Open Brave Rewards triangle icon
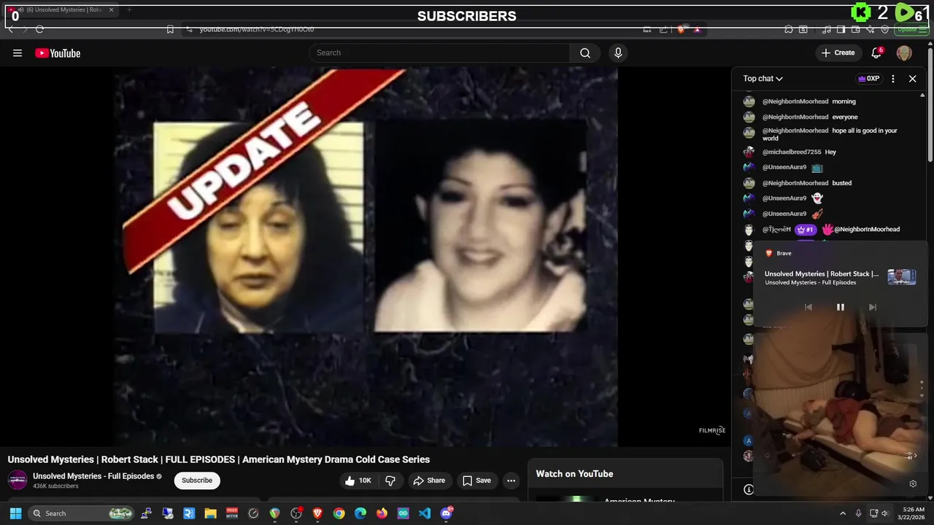This screenshot has width=934, height=525. [697, 29]
